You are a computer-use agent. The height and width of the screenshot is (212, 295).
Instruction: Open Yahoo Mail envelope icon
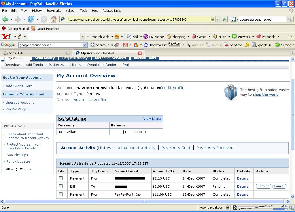[129, 36]
